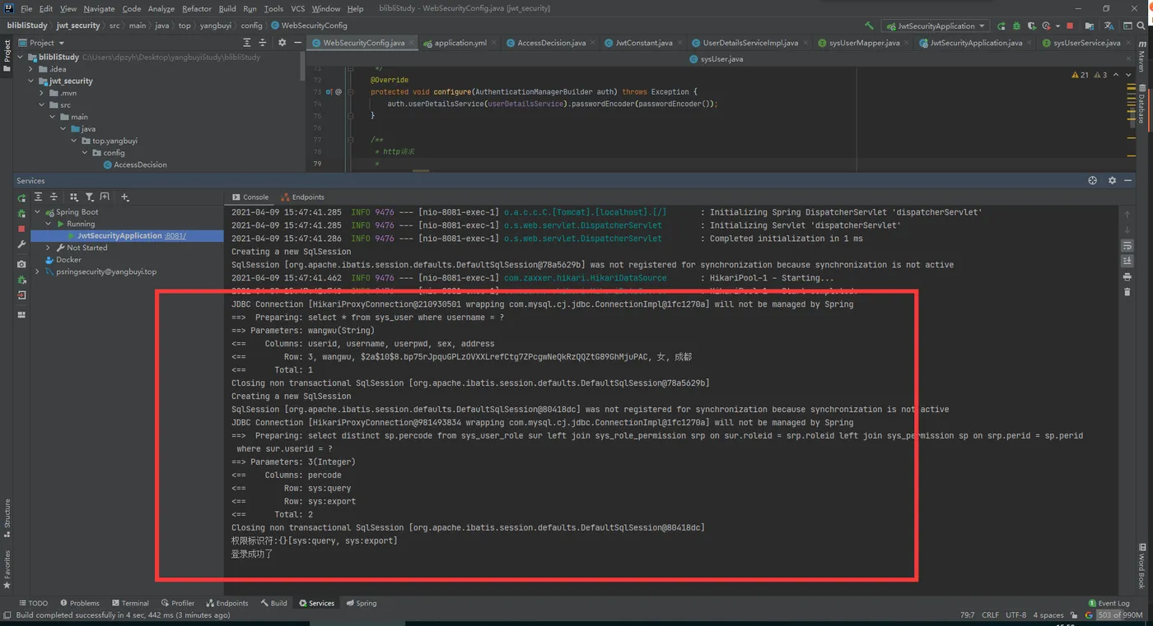Click Exit icon in Services left toolbar
This screenshot has width=1153, height=626.
pyautogui.click(x=21, y=295)
